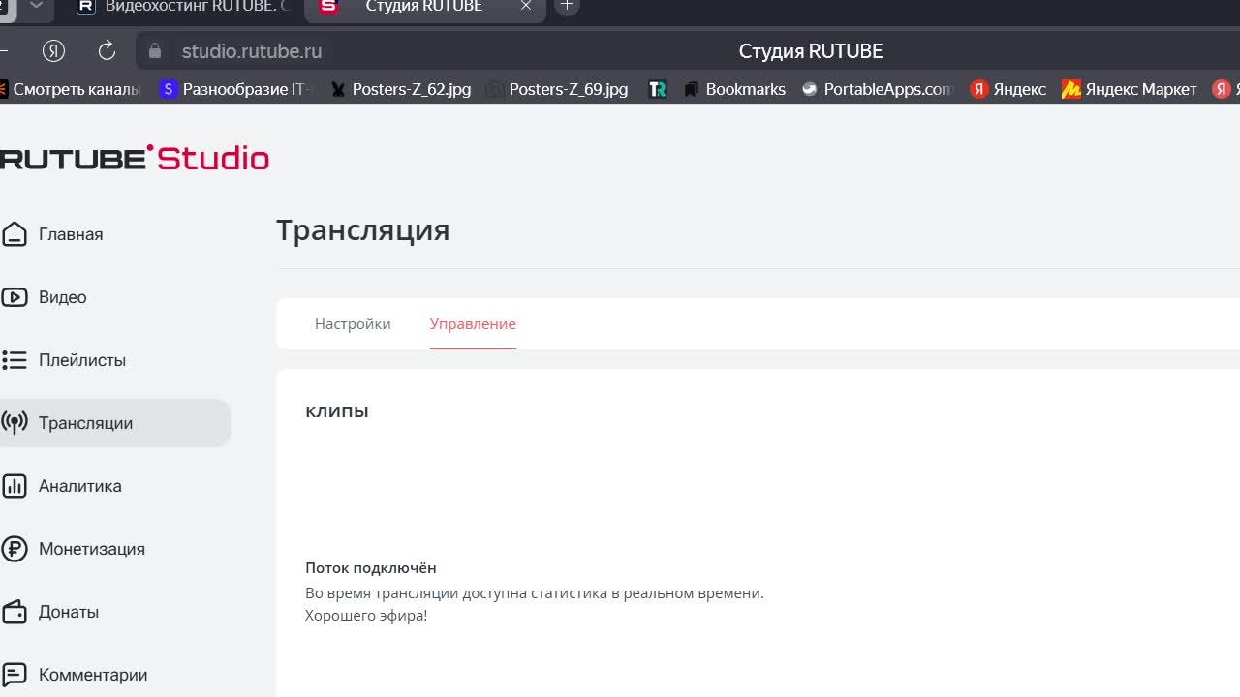This screenshot has height=697, width=1240.
Task: Click the Комментарии speech bubble icon
Action: pyautogui.click(x=14, y=675)
